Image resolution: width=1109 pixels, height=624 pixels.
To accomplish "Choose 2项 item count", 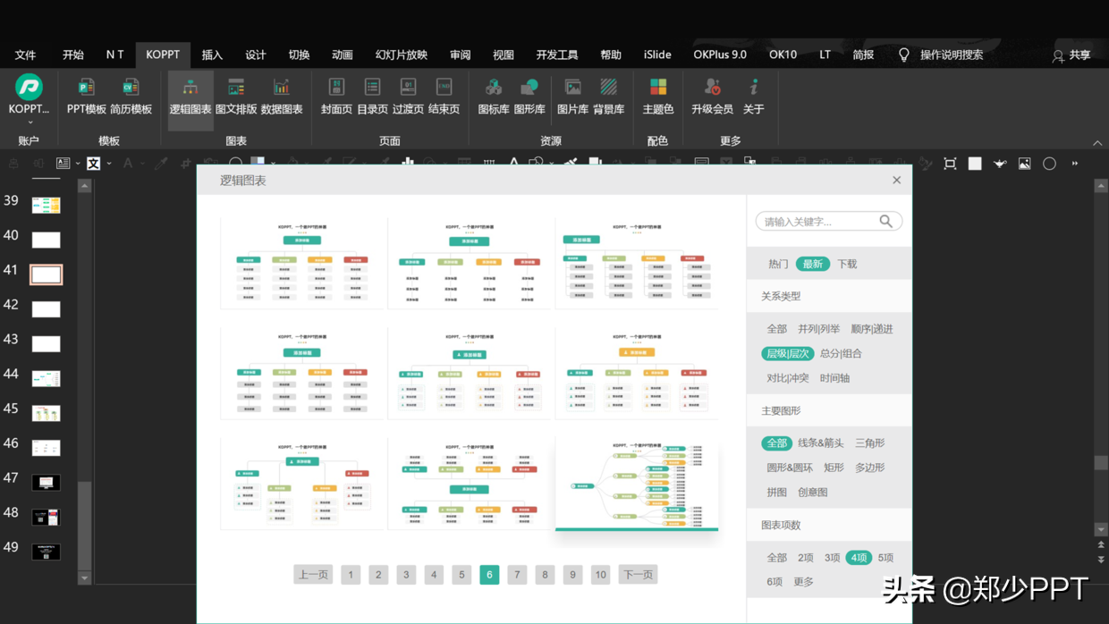I will [x=805, y=558].
